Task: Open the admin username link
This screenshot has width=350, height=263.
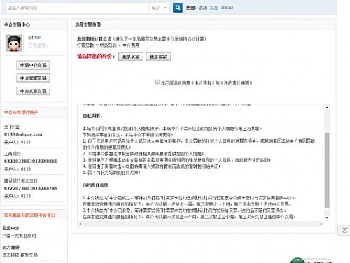Action: coord(34,38)
